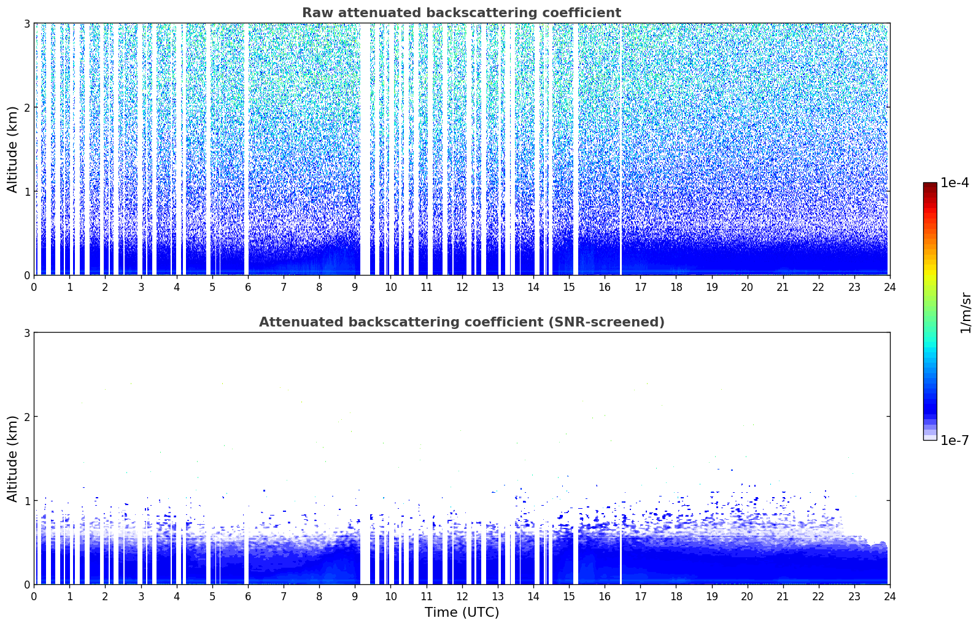Click the '15' tick on top time axis

tap(569, 287)
